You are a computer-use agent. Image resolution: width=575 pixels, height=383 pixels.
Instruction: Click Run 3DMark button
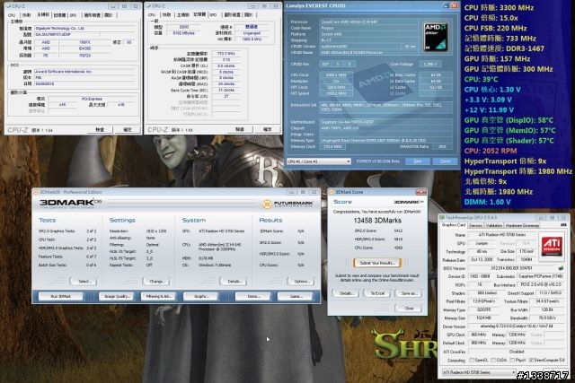point(61,296)
